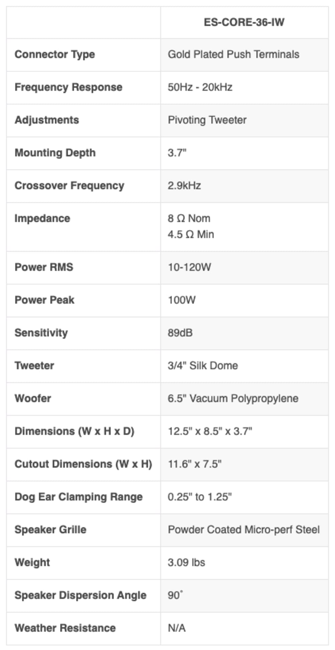Click the Power Peak row label

[45, 300]
